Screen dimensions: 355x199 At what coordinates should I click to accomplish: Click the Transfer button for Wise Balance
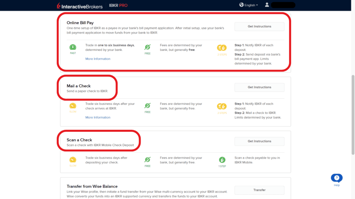(259, 190)
